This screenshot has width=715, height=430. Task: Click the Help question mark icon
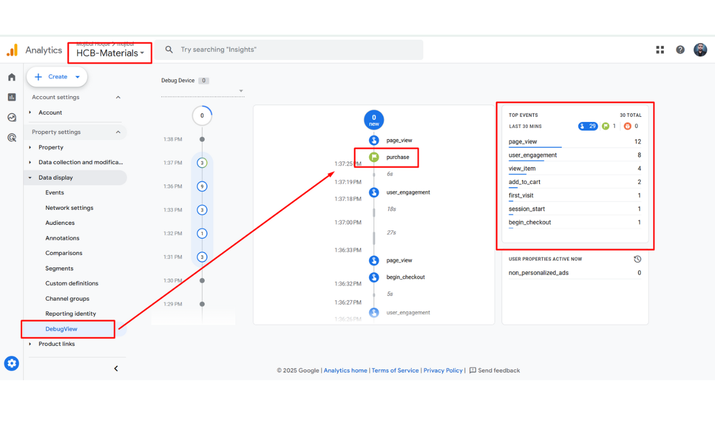pos(680,50)
